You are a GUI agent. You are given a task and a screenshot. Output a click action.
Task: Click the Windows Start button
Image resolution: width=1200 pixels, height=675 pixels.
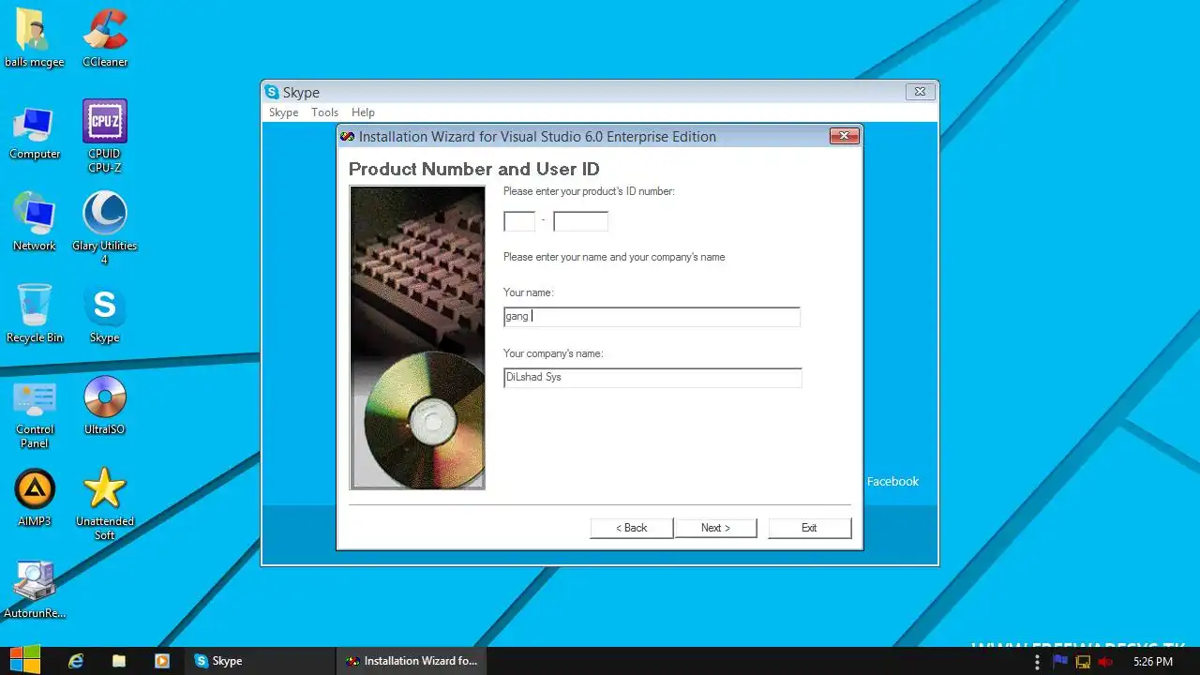(24, 660)
